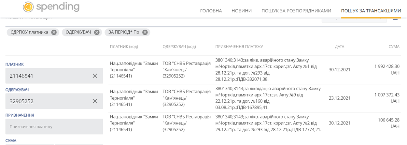Remove the ЄДРПОУ платника filter chip

pos(54,32)
